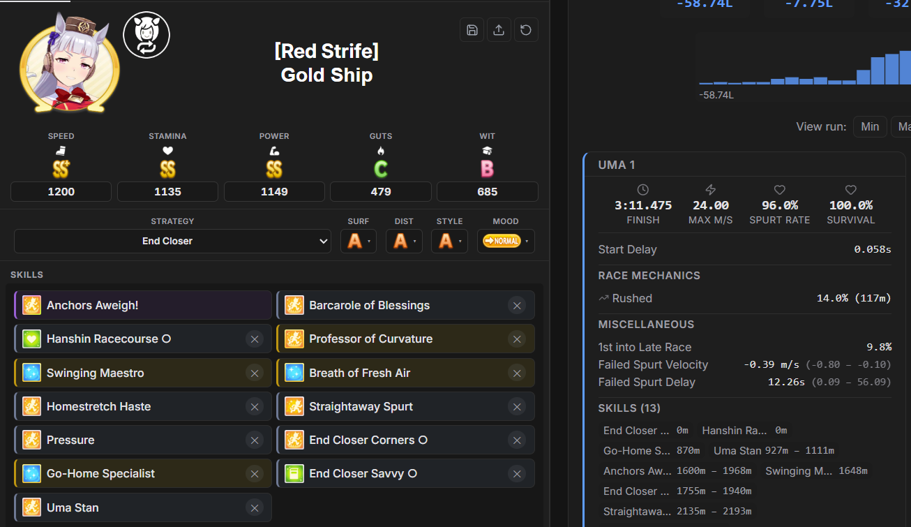Click the clock icon above FINISH
The height and width of the screenshot is (527, 911).
pos(643,190)
